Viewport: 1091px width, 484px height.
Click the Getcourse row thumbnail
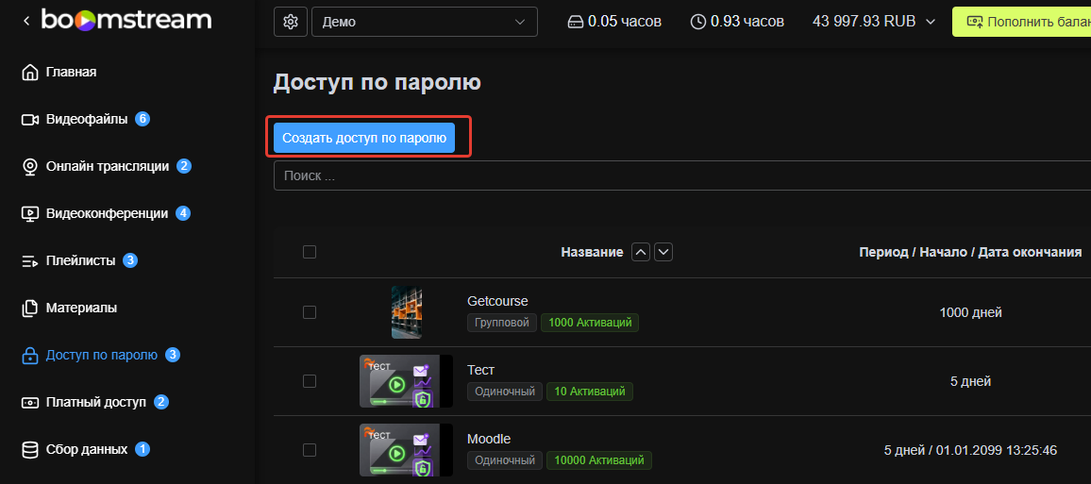tap(407, 312)
